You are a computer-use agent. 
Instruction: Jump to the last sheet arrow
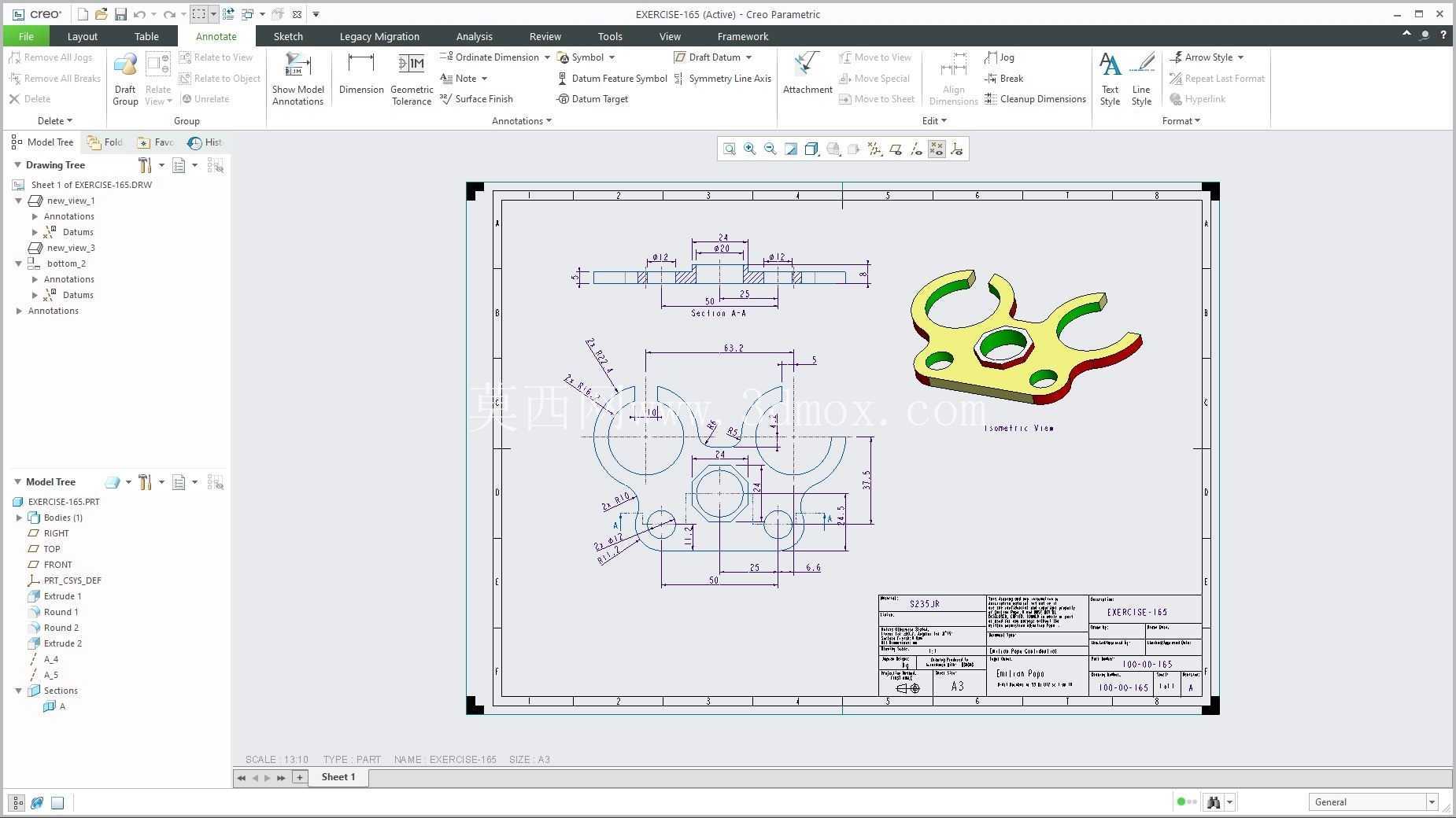281,778
